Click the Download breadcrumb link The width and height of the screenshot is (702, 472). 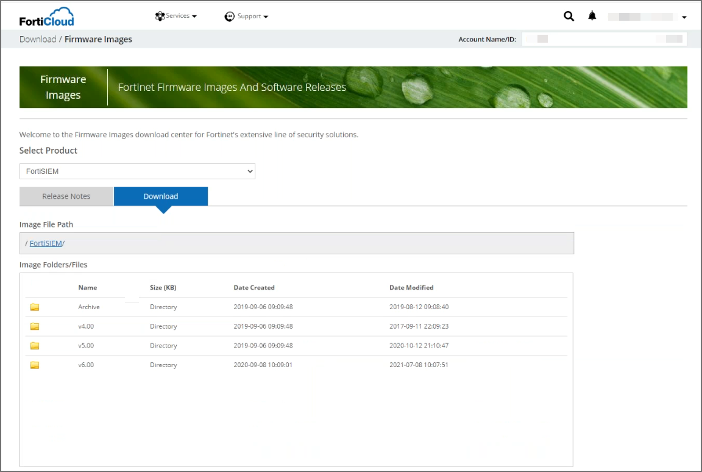point(37,39)
